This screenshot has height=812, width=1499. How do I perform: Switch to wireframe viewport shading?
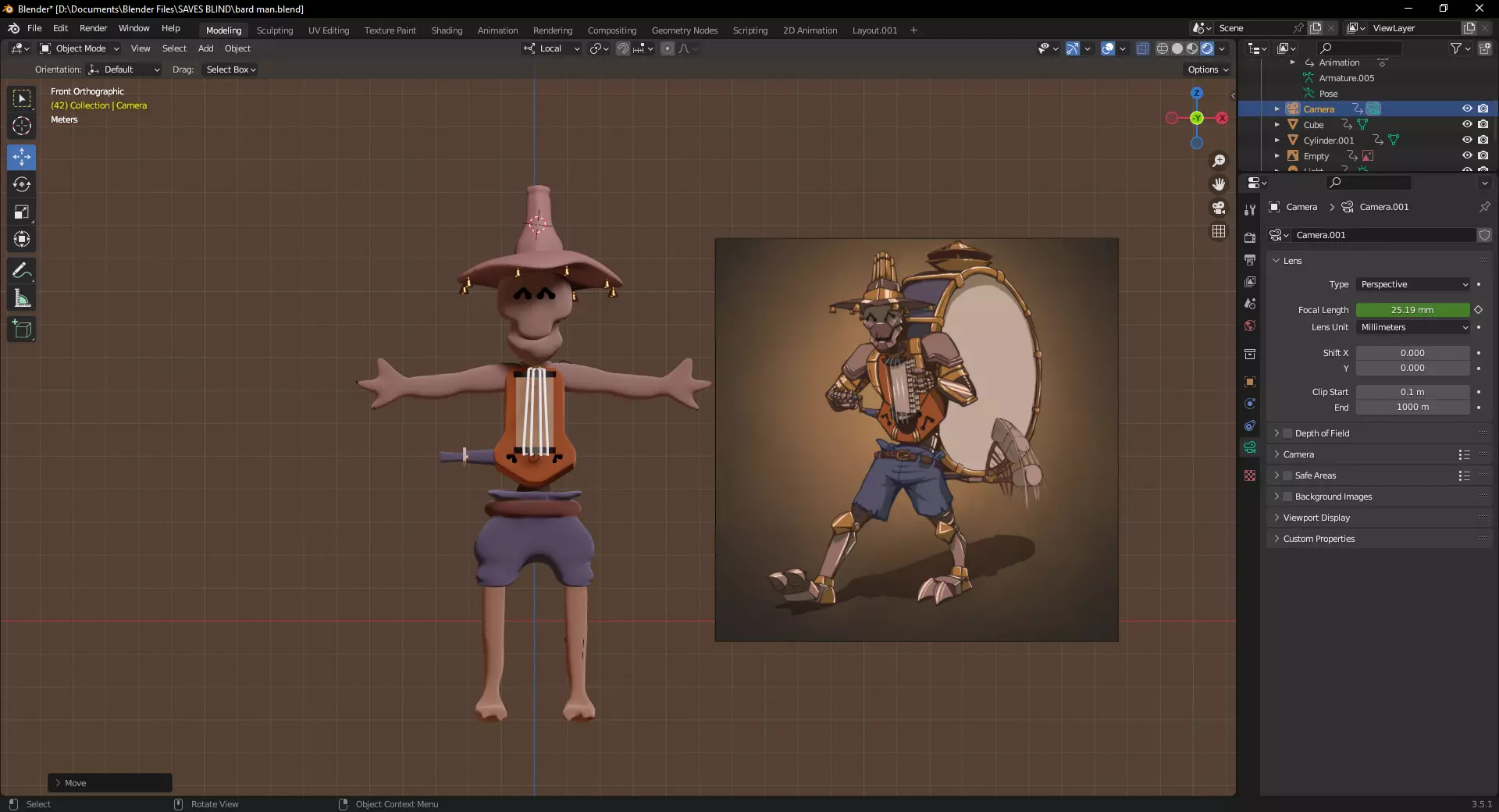tap(1163, 48)
